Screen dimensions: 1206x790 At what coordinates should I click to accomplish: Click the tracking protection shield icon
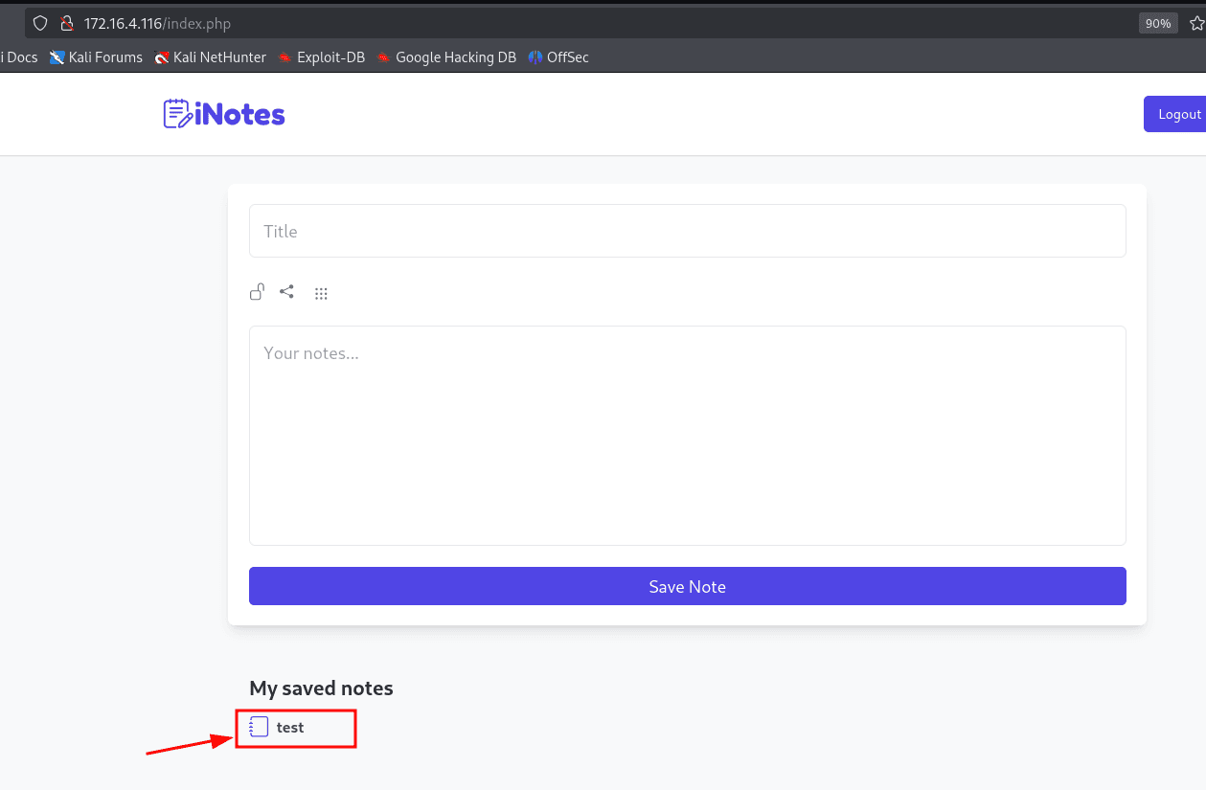click(x=39, y=23)
